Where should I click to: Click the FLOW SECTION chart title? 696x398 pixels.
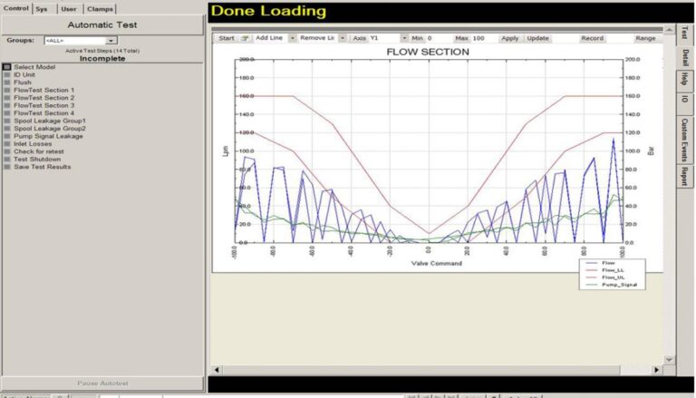click(428, 52)
